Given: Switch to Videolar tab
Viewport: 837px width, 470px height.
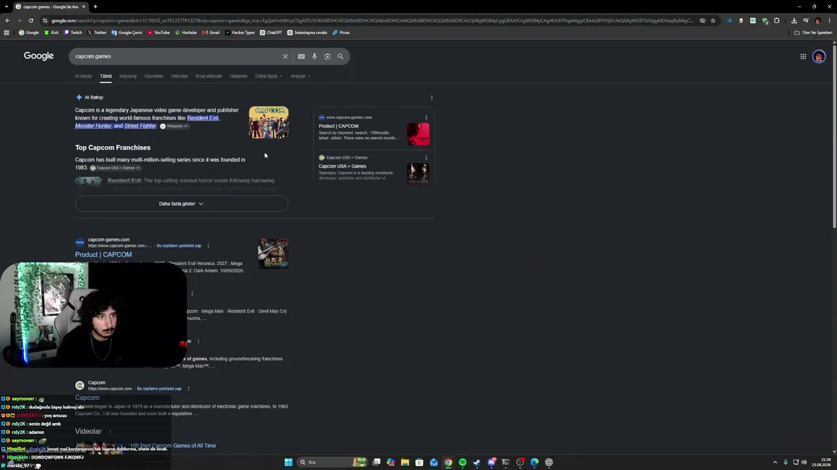Looking at the screenshot, I should (179, 76).
